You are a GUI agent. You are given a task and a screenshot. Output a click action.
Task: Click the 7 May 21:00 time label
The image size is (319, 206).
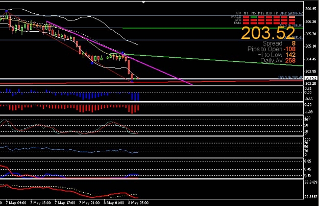pyautogui.click(x=89, y=203)
